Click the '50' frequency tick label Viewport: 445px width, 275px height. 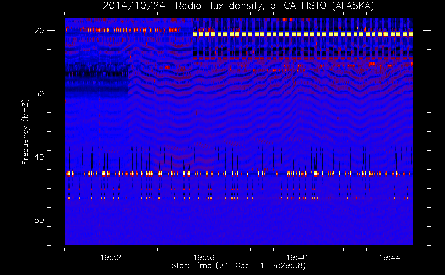tap(39, 220)
